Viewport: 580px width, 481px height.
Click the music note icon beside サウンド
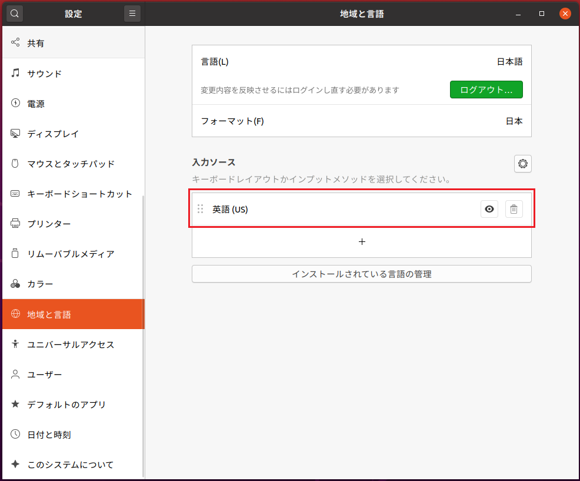pos(15,73)
